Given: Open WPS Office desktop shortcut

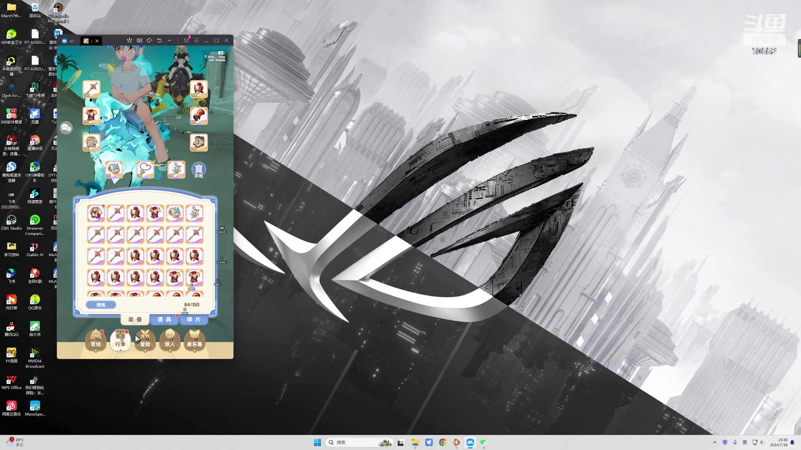Looking at the screenshot, I should tap(11, 382).
